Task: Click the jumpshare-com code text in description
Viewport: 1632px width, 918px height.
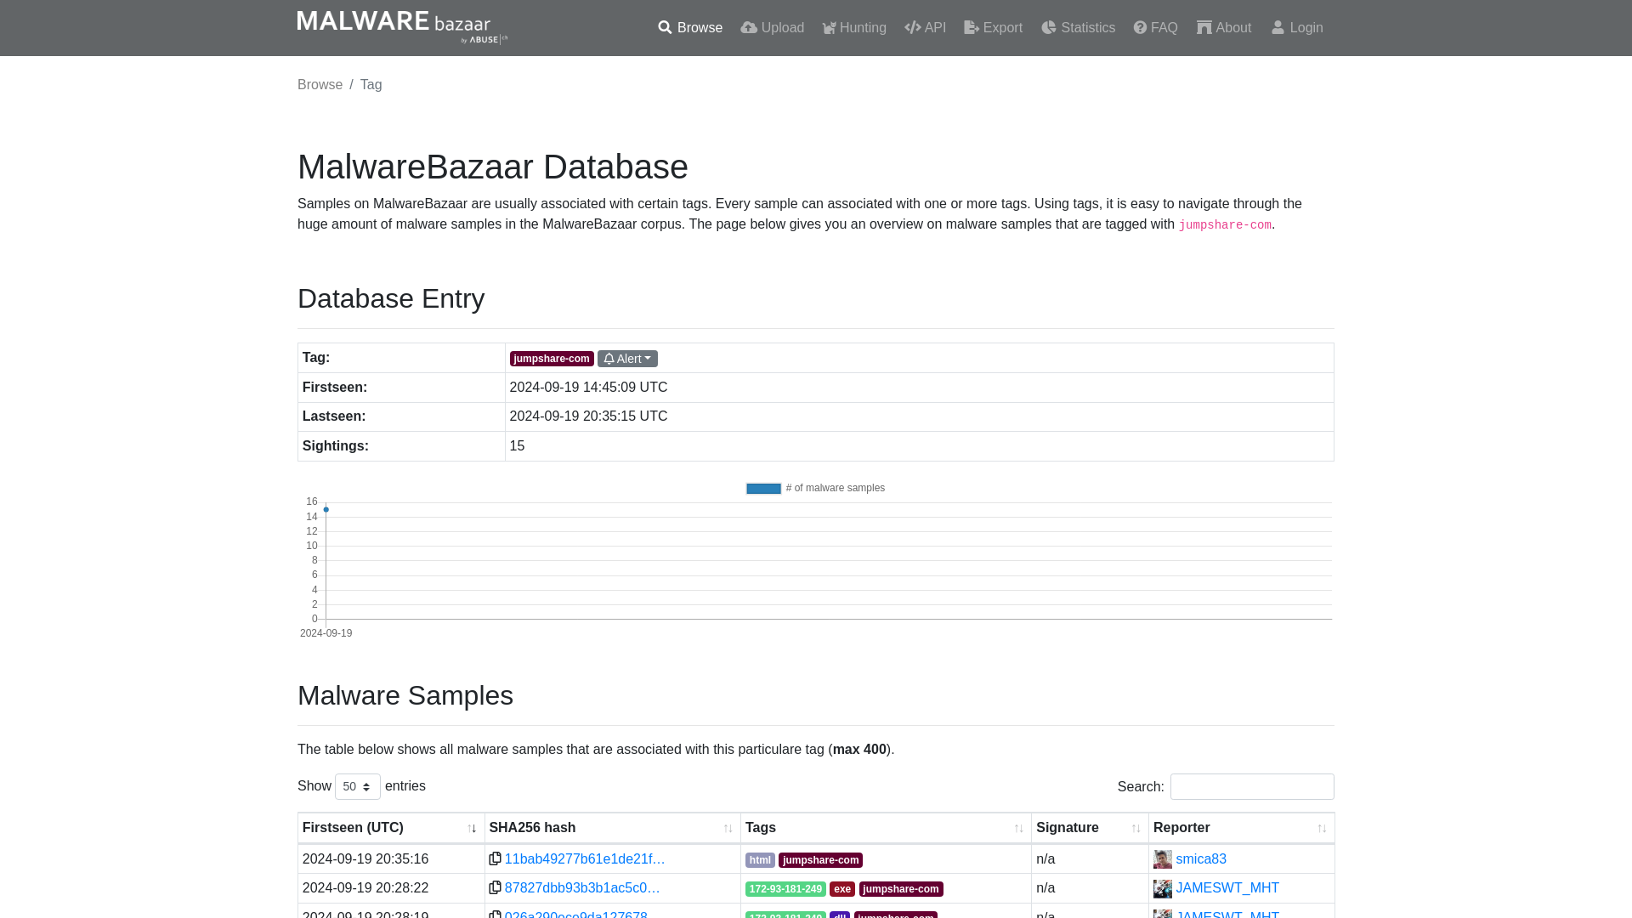Action: click(1225, 225)
